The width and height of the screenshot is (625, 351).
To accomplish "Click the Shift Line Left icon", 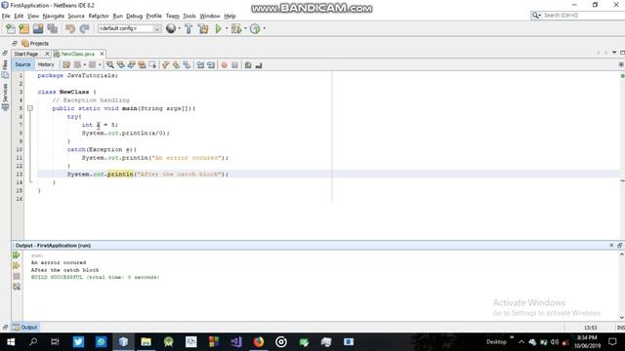I will click(200, 65).
